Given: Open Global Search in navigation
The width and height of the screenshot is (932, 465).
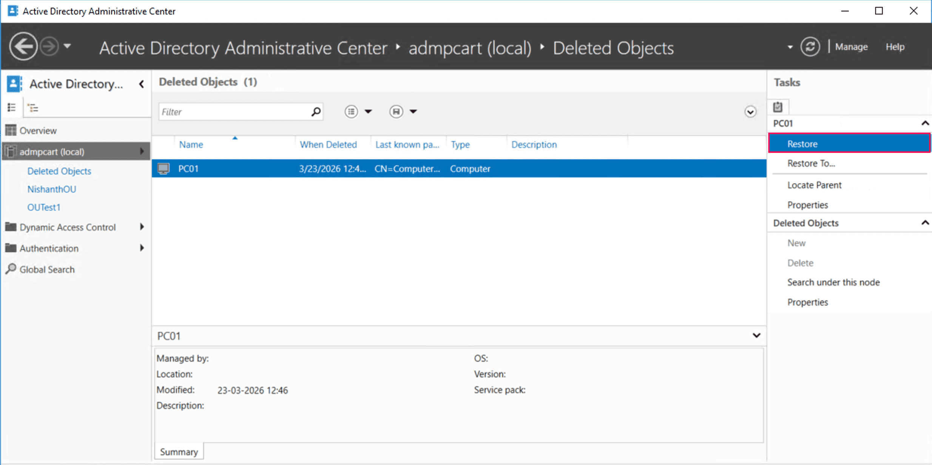Looking at the screenshot, I should [x=47, y=269].
